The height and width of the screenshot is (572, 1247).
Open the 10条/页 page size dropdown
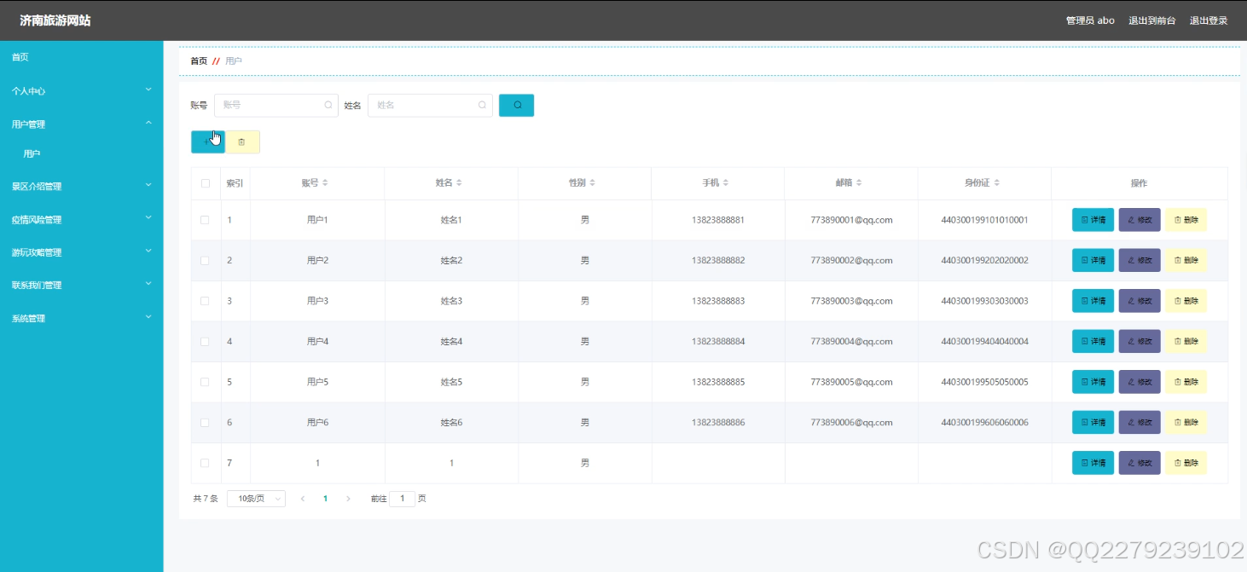point(256,499)
